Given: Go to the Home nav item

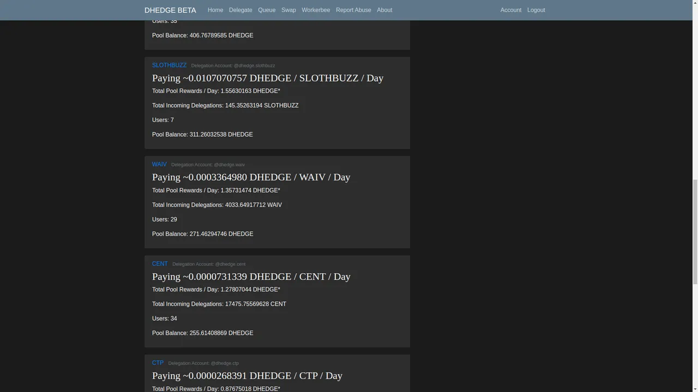Looking at the screenshot, I should tap(215, 10).
